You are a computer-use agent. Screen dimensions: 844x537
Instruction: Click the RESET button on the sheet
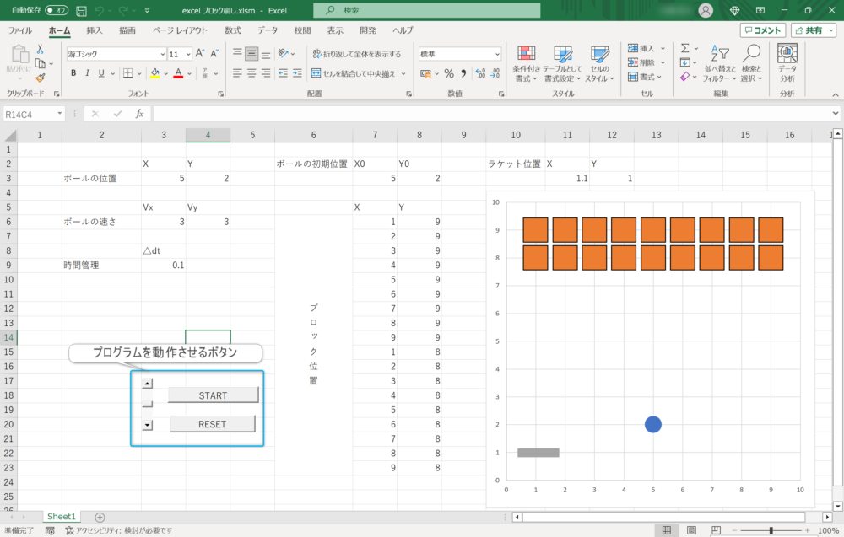click(212, 423)
